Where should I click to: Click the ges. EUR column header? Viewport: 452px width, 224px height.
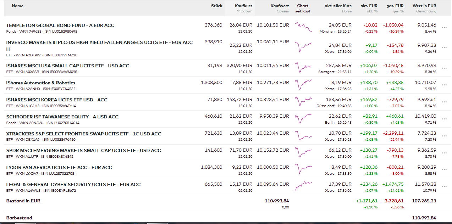pyautogui.click(x=393, y=6)
